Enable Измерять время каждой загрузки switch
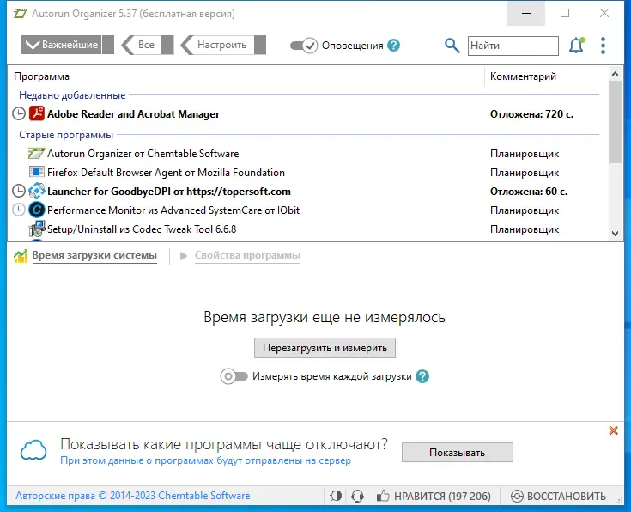This screenshot has height=512, width=631. click(x=234, y=376)
